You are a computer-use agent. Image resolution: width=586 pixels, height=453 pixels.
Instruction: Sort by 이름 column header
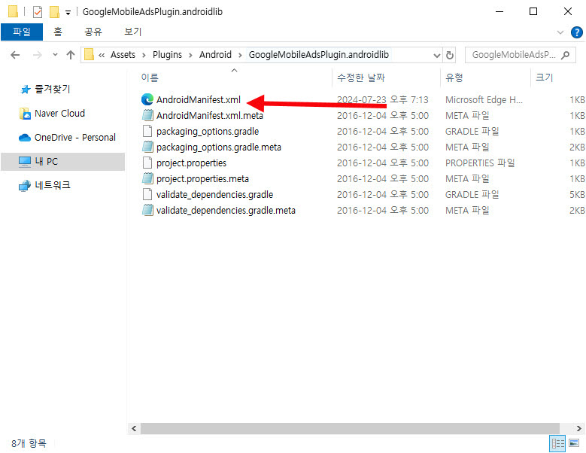click(150, 78)
